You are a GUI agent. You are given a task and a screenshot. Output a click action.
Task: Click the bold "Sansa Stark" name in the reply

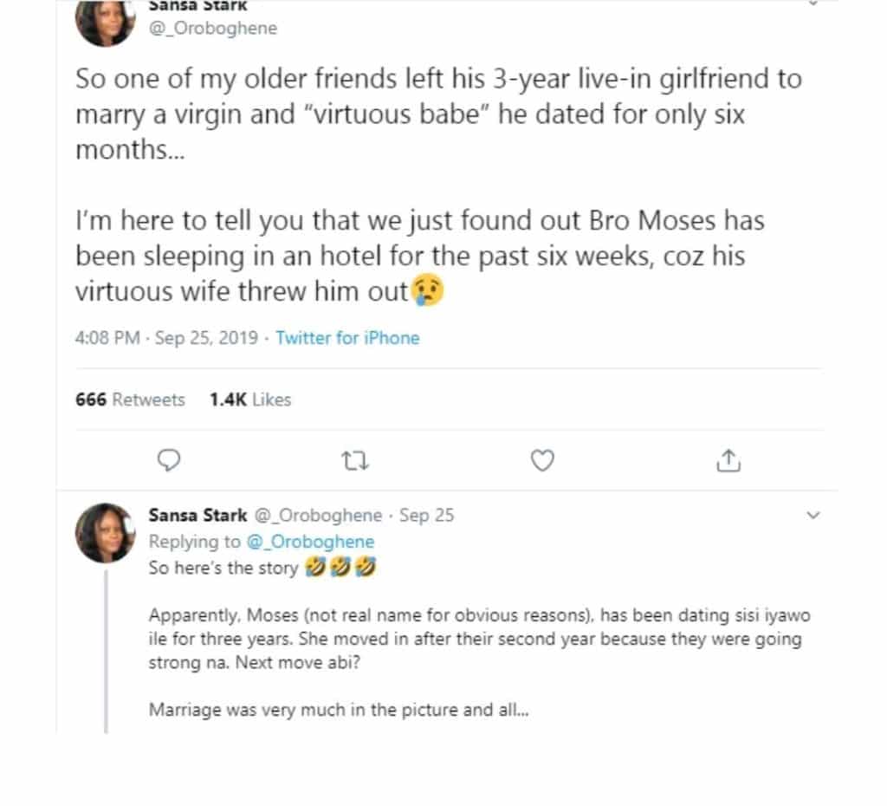tap(197, 516)
